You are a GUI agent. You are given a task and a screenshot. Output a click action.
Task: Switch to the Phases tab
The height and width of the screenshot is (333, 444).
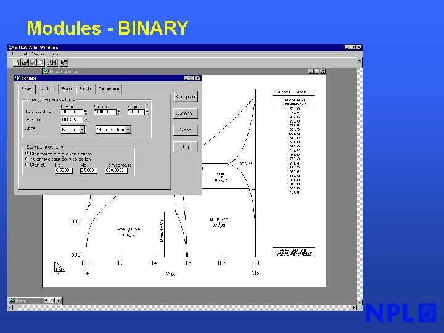click(x=67, y=89)
